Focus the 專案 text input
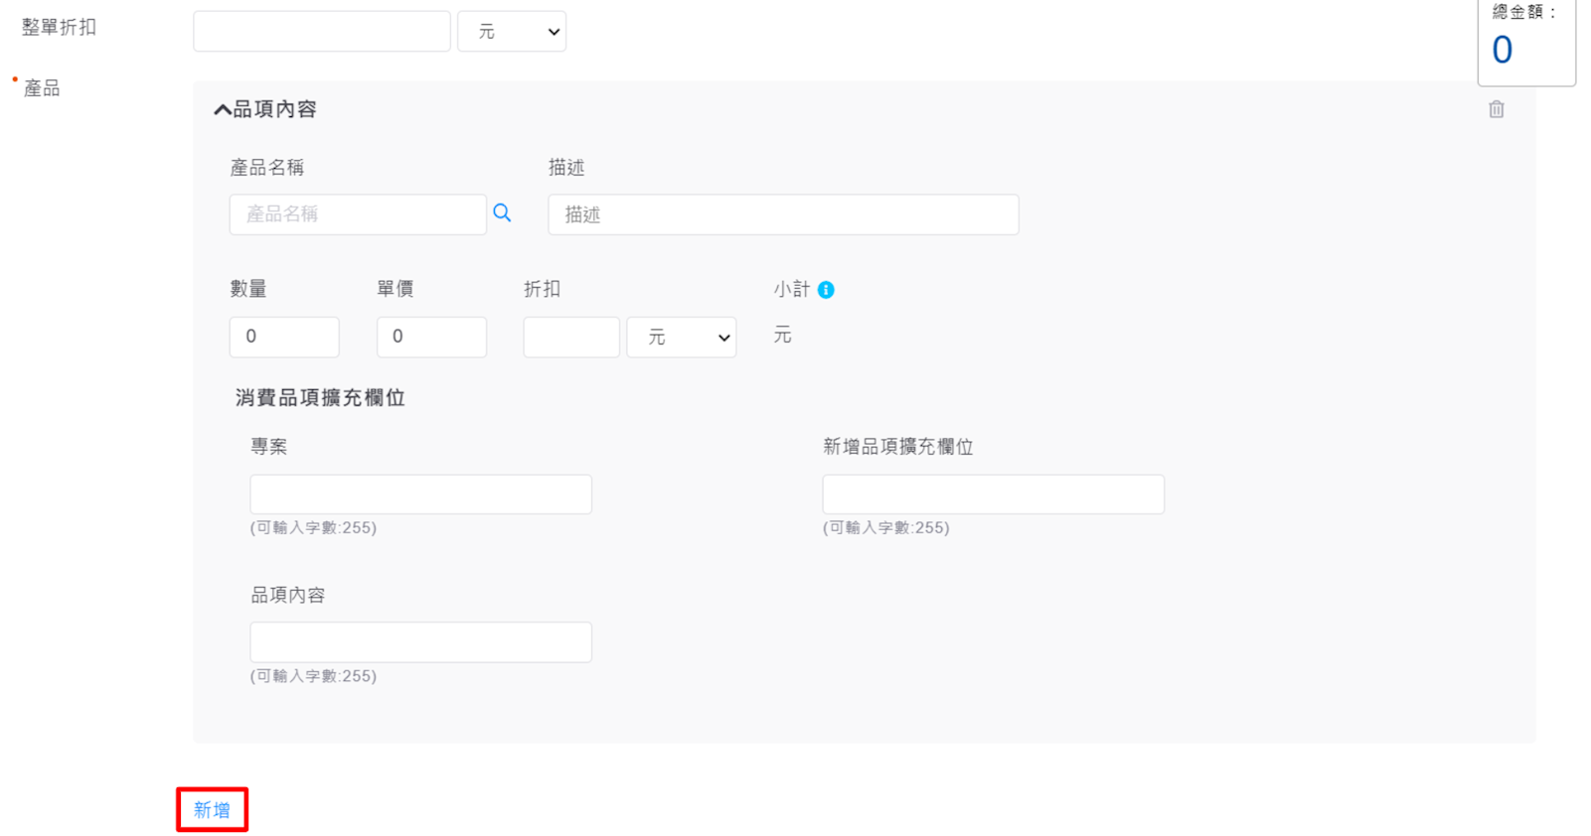Image resolution: width=1591 pixels, height=836 pixels. [420, 494]
